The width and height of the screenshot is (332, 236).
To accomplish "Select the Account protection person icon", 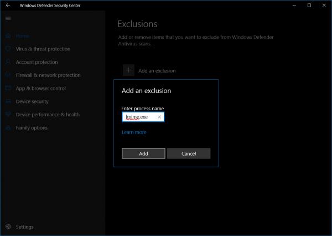I will pyautogui.click(x=8, y=62).
